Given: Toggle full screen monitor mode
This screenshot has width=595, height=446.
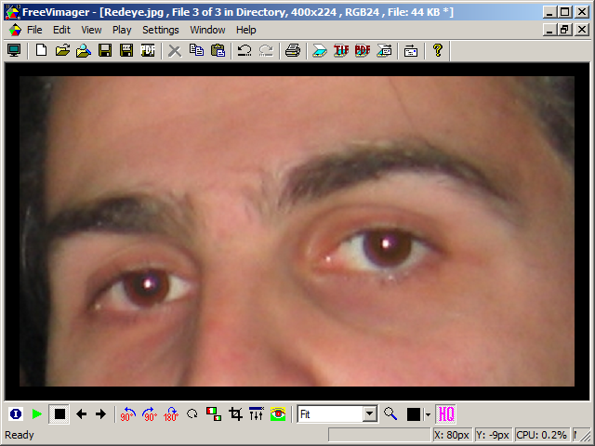Looking at the screenshot, I should (x=14, y=50).
